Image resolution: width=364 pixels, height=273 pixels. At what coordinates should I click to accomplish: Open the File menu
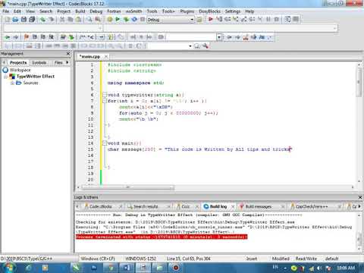5,11
